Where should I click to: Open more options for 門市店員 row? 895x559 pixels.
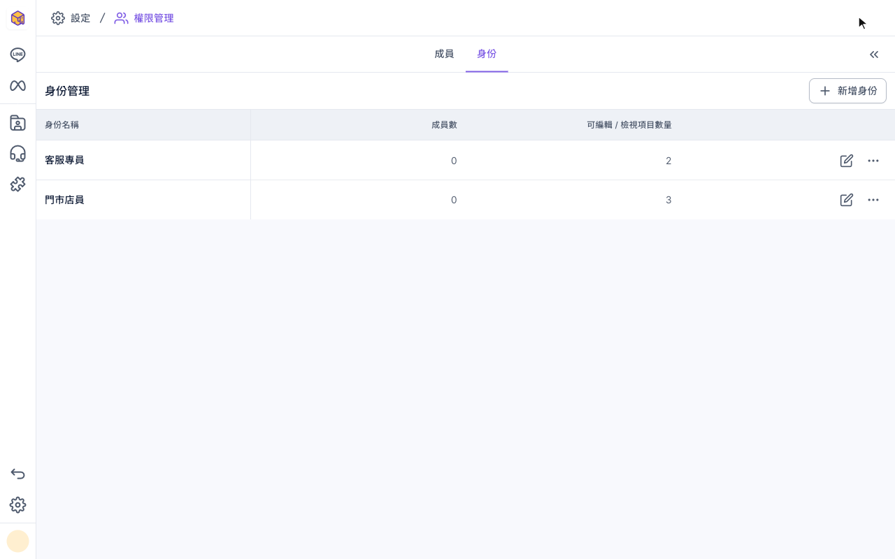click(873, 200)
